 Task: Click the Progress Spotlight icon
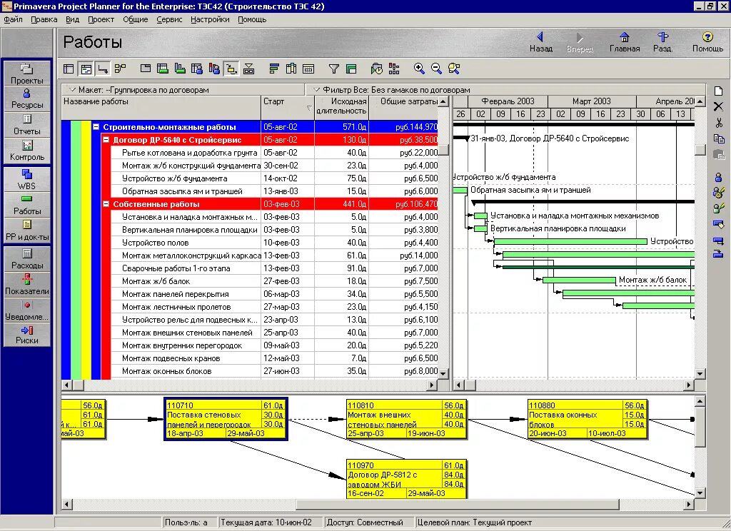point(394,69)
